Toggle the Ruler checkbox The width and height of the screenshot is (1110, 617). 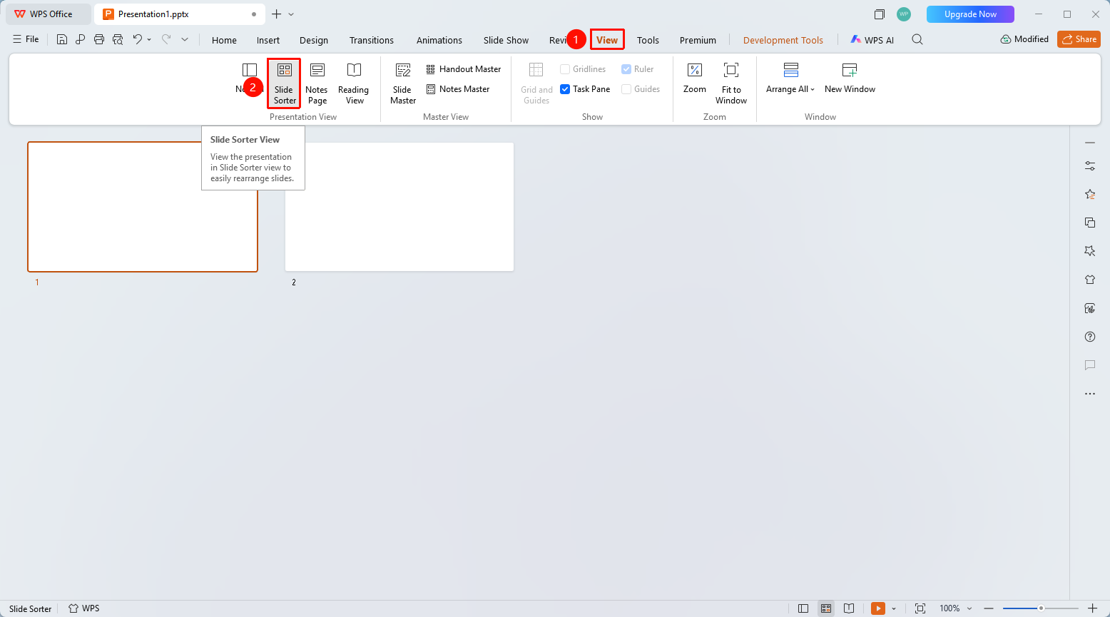[x=626, y=69]
